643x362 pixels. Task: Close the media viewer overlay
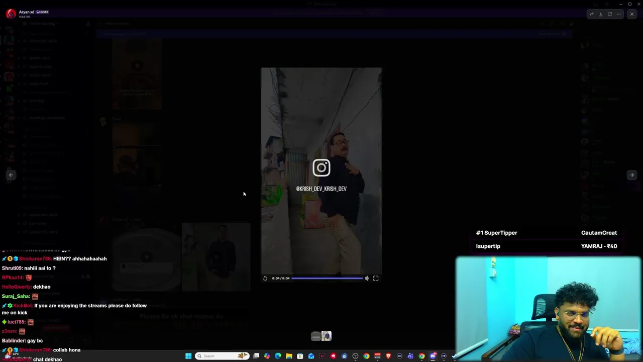632,14
